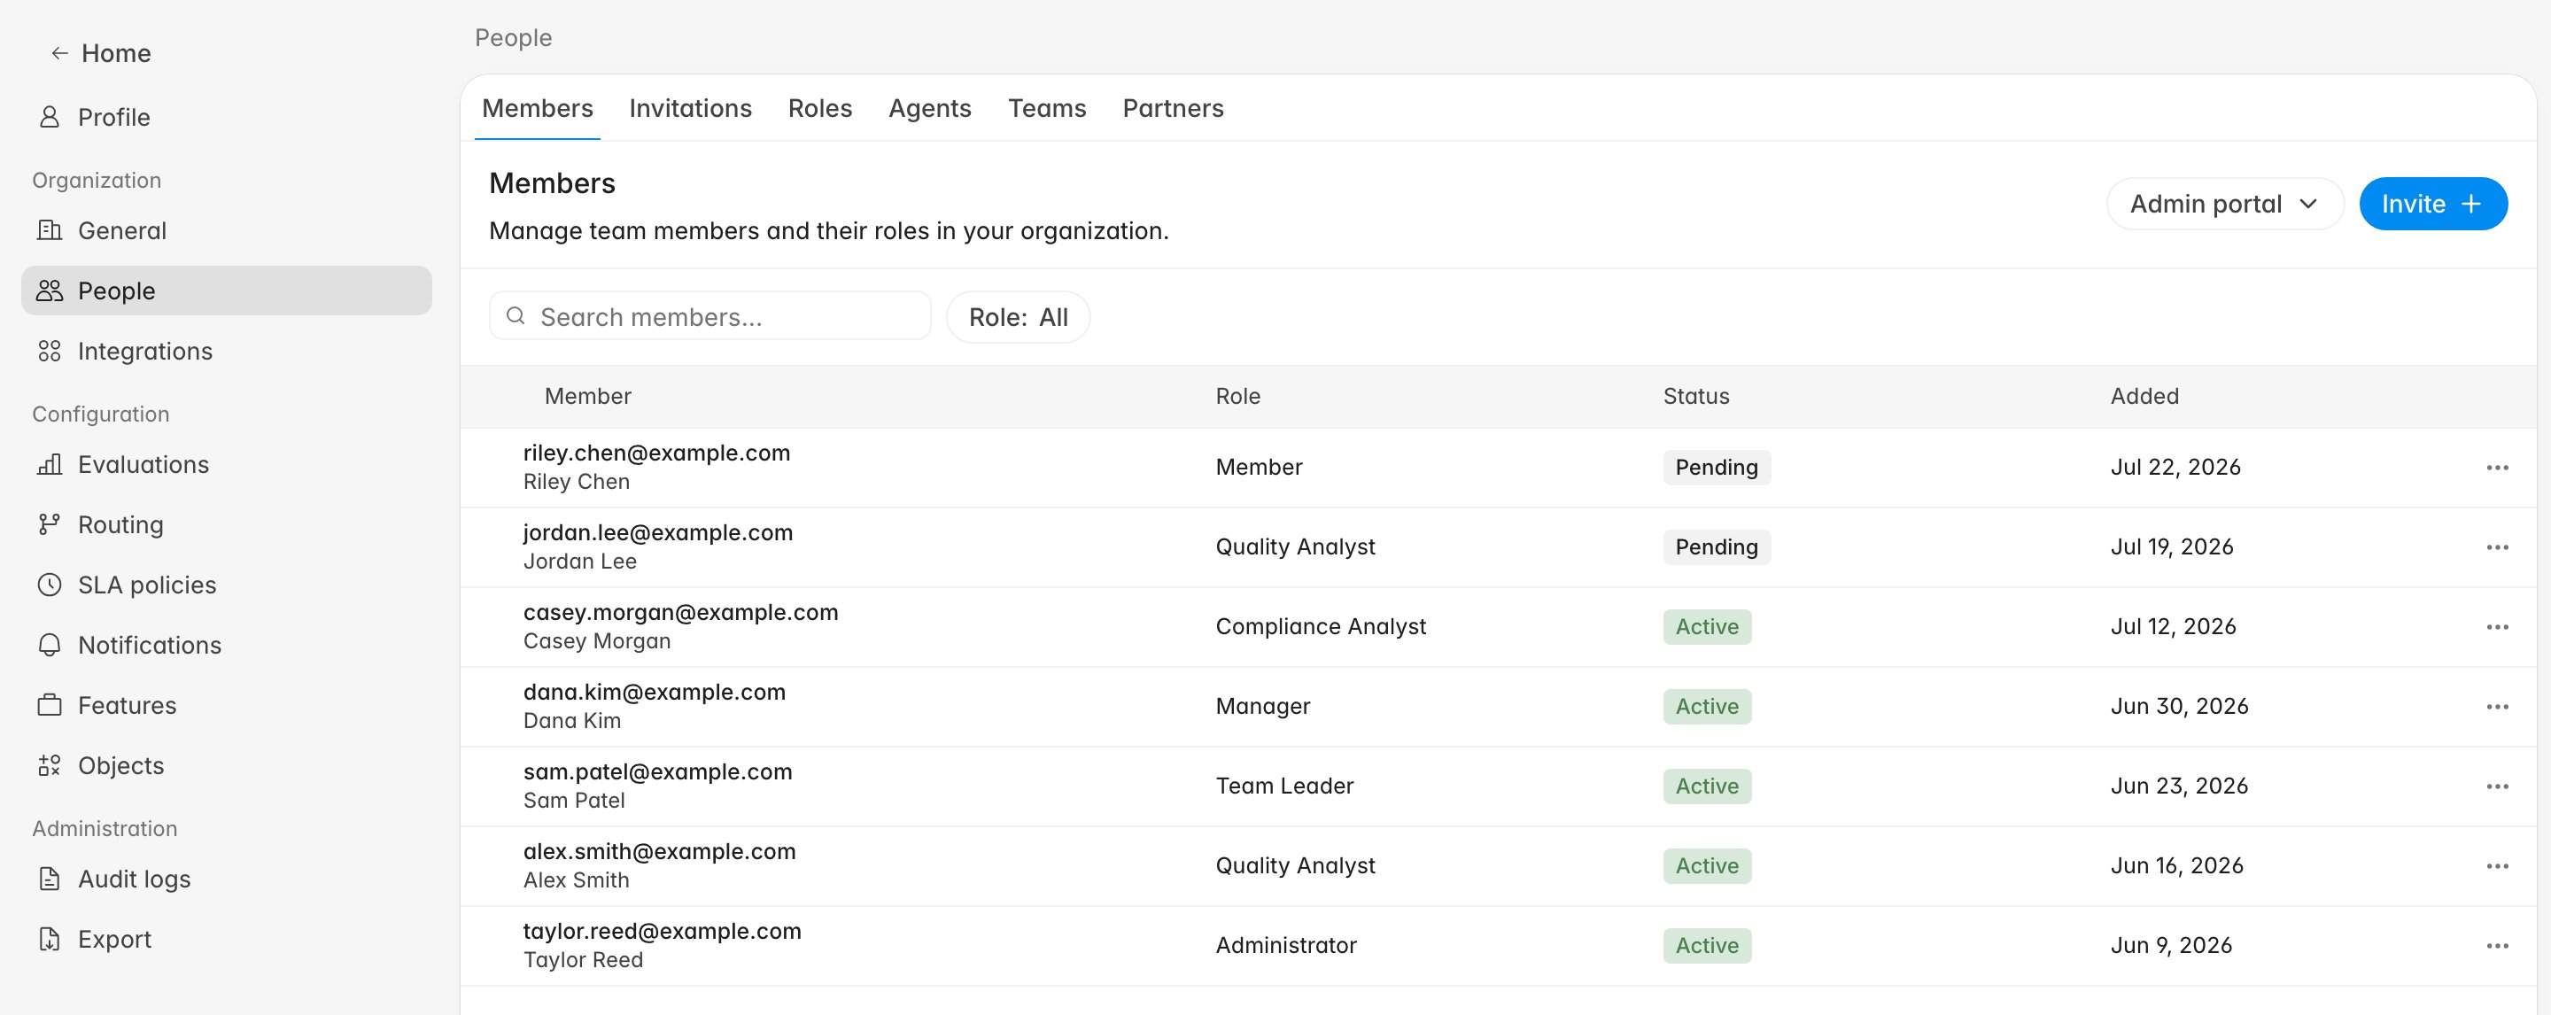Open the more options menu for Casey Morgan

pyautogui.click(x=2497, y=627)
